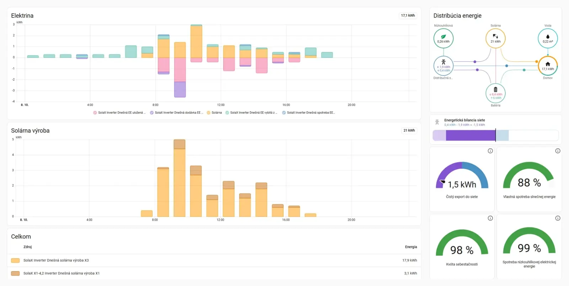Image resolution: width=569 pixels, height=286 pixels.
Task: Click the 88 % self-consumption gauge
Action: [529, 175]
